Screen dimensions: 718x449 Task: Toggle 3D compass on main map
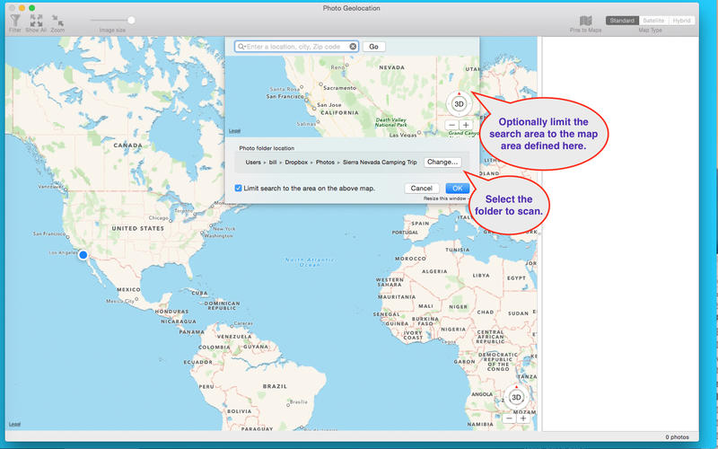coord(517,397)
